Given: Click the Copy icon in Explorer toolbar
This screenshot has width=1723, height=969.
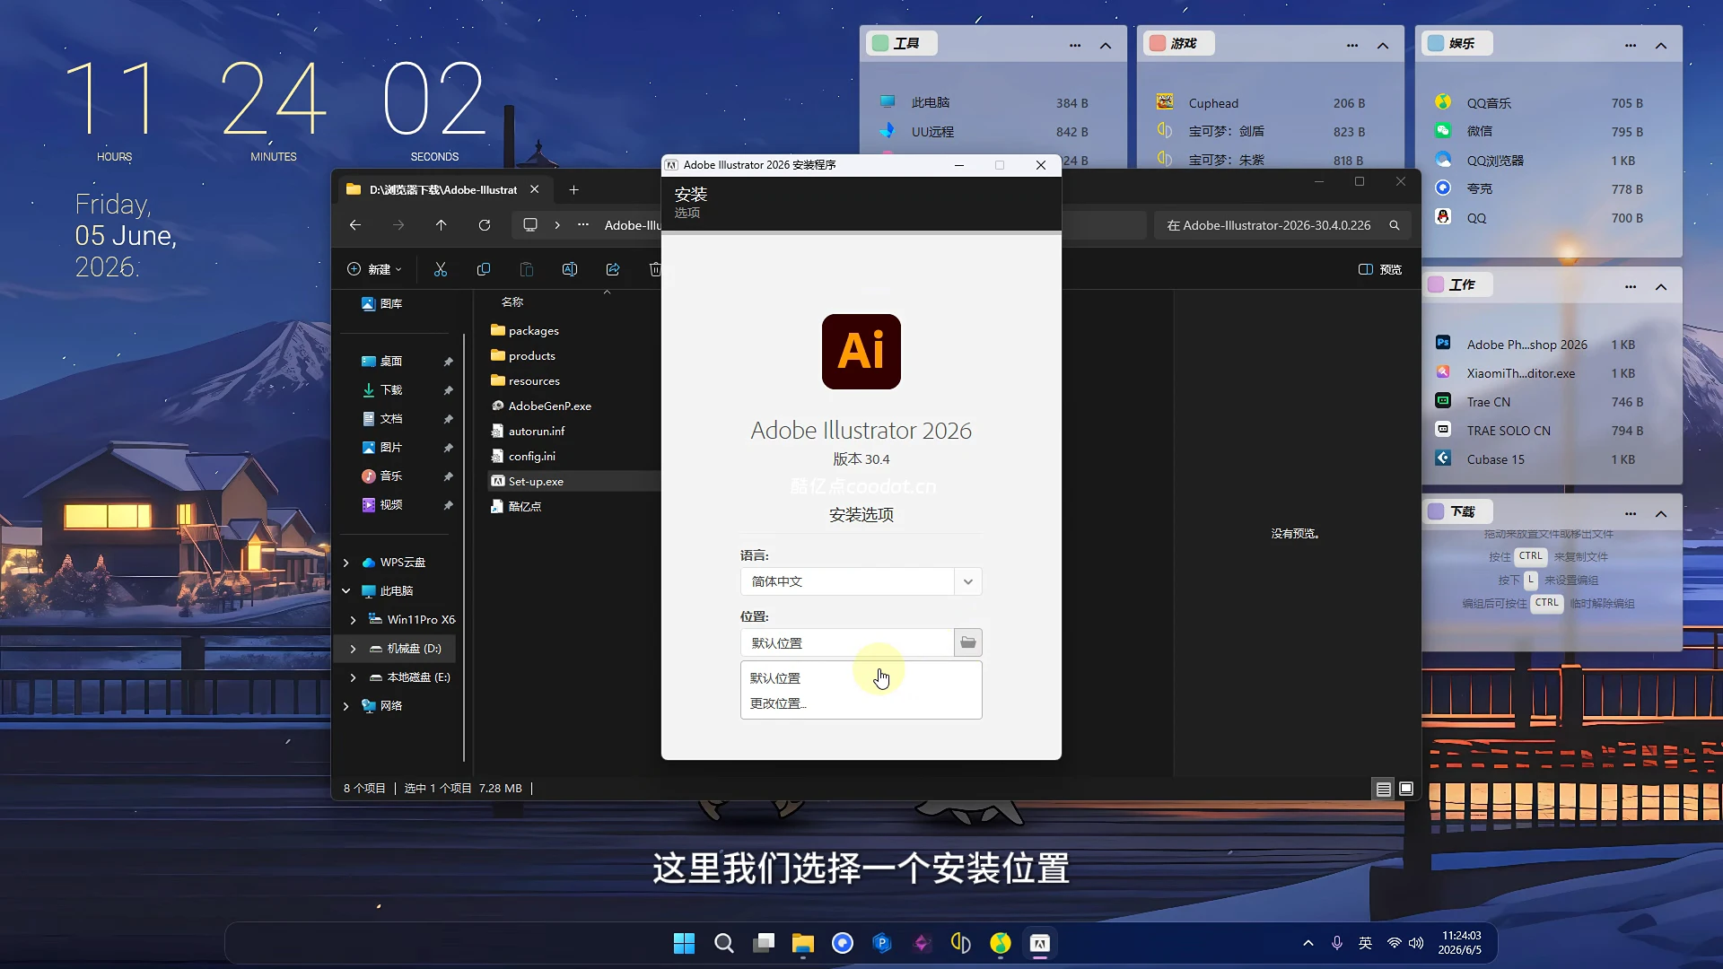Looking at the screenshot, I should click(x=484, y=269).
